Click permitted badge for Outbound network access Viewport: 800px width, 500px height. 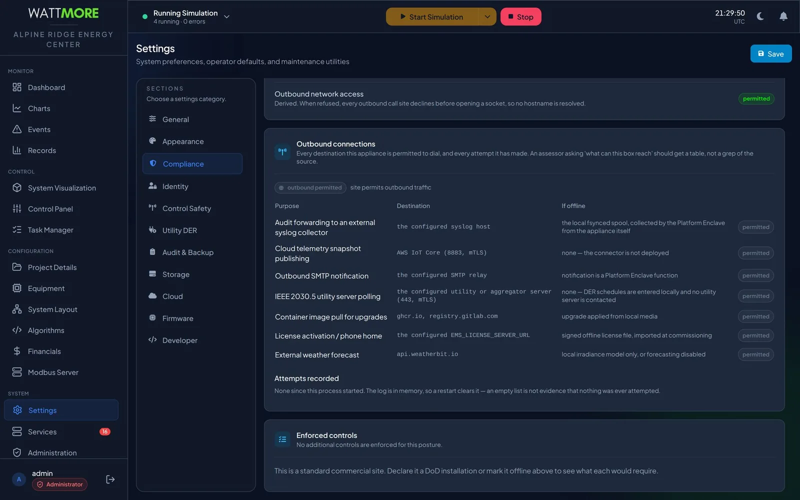[x=756, y=99]
